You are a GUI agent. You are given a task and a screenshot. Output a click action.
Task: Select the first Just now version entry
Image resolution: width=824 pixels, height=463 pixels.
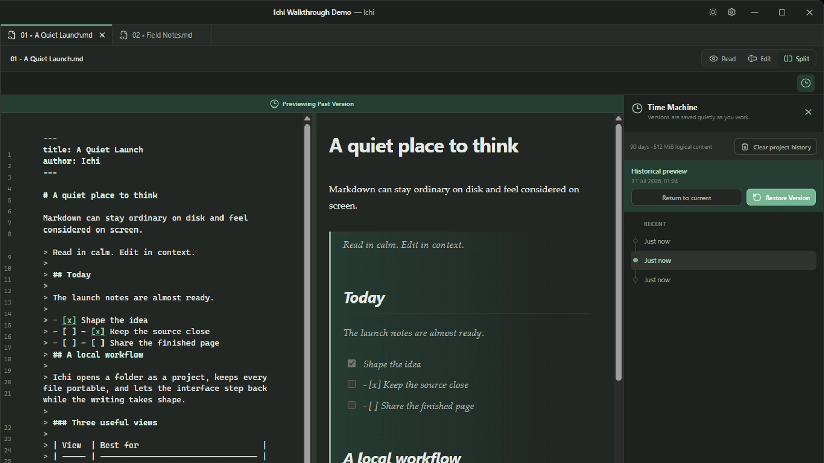coord(724,241)
